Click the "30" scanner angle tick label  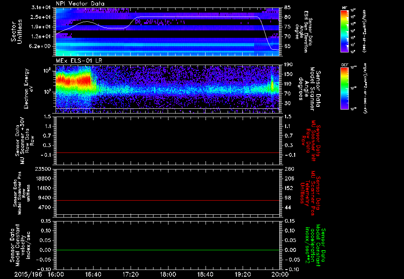click(287, 103)
